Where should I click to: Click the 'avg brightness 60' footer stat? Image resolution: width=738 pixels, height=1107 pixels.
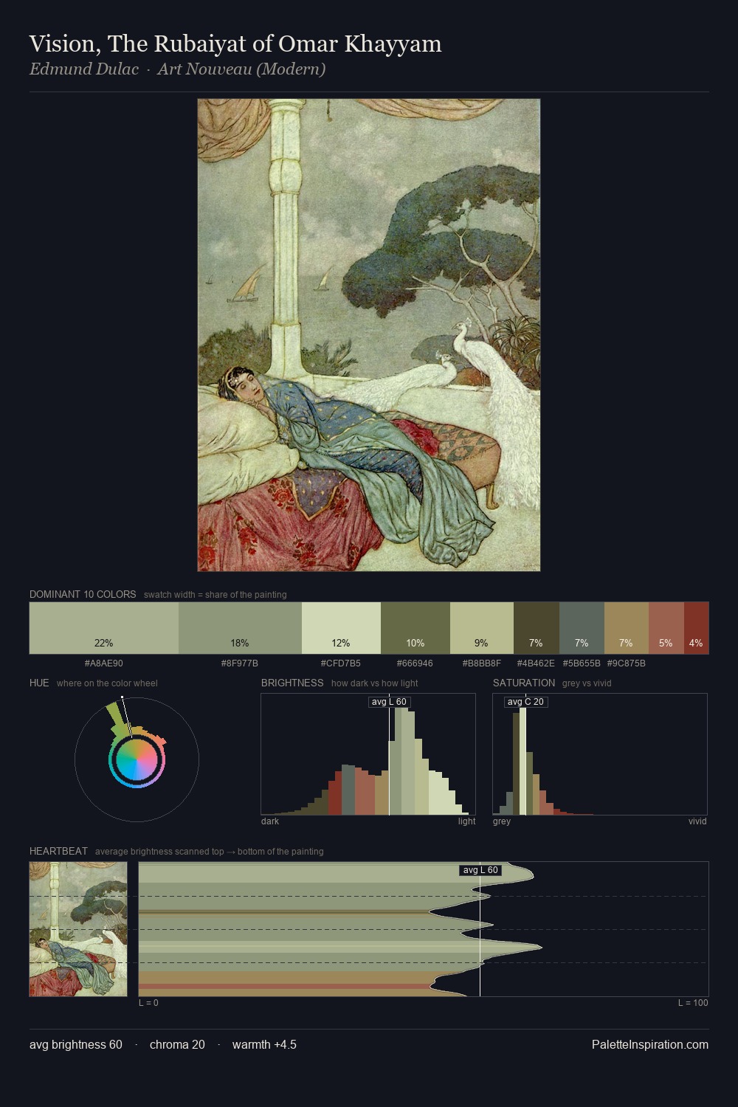point(76,1044)
